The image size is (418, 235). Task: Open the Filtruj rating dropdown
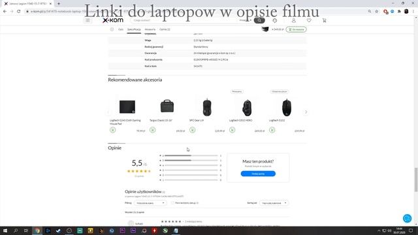pos(150,203)
